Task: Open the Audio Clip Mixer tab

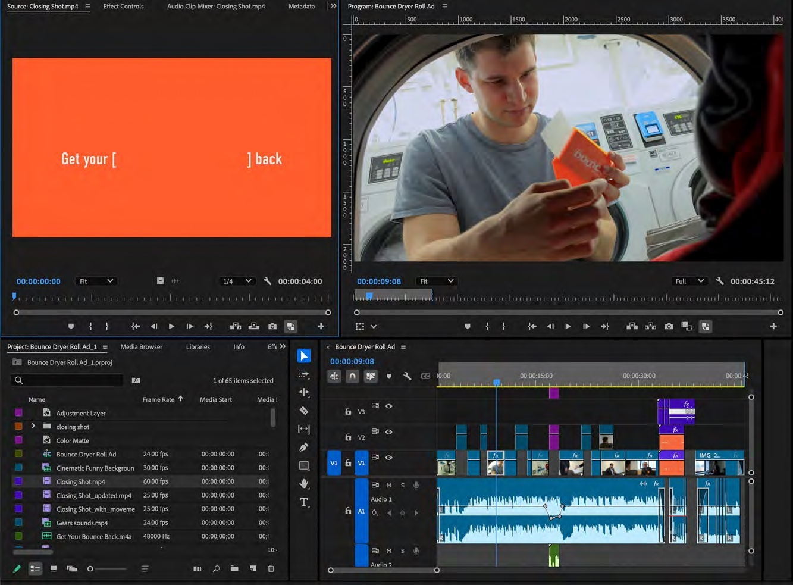Action: coord(216,6)
